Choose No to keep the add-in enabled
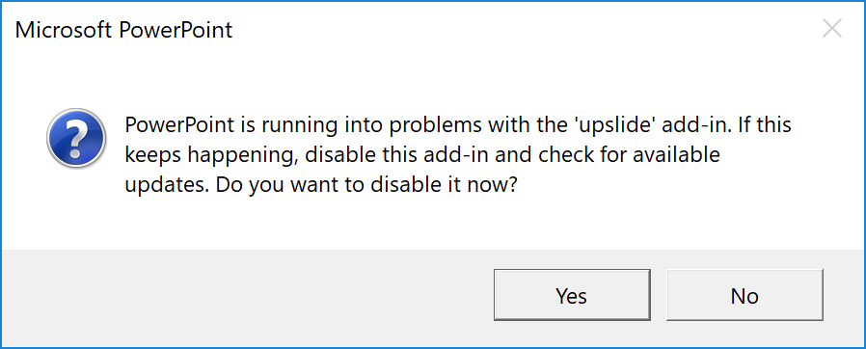 pos(744,295)
